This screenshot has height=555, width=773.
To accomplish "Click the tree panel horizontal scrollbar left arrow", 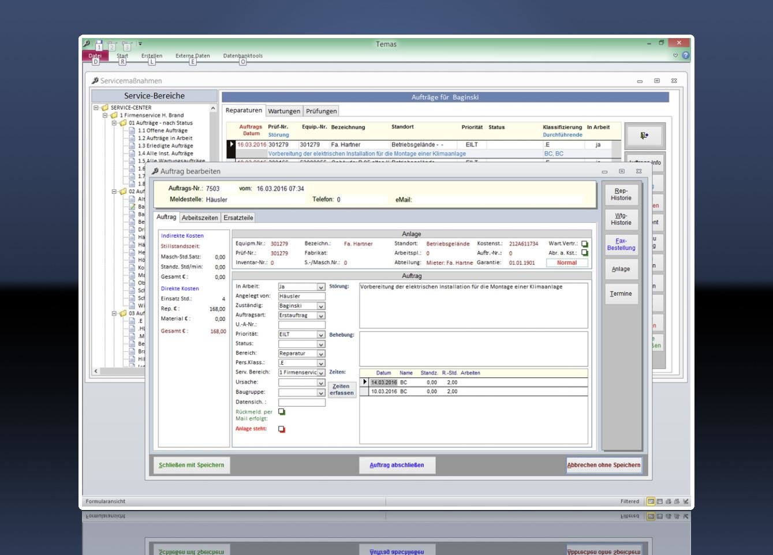I will (96, 371).
